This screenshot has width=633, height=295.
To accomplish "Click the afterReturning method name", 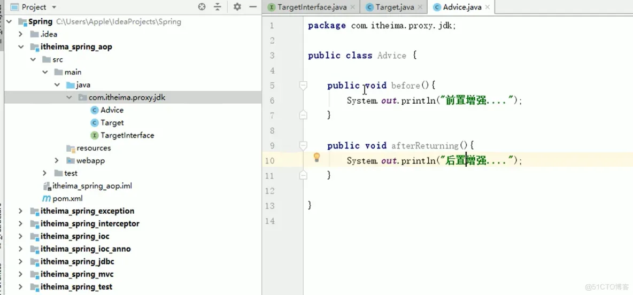I will point(425,146).
